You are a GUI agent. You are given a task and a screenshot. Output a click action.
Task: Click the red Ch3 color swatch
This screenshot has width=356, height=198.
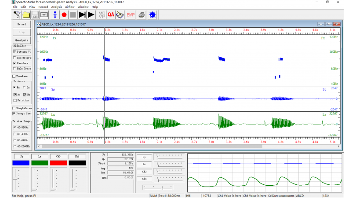tap(58, 163)
